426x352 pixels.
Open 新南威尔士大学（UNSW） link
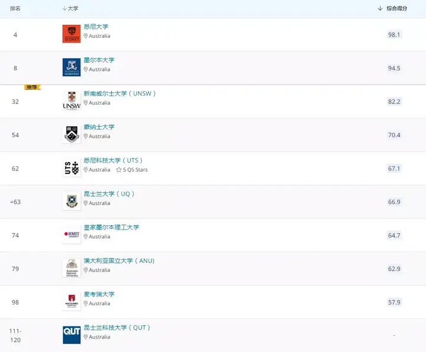(120, 93)
